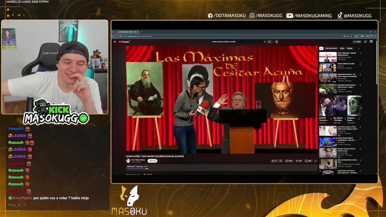Open the video's more actions ellipsis
Viewport: 386px width, 217px height.
click(x=316, y=161)
